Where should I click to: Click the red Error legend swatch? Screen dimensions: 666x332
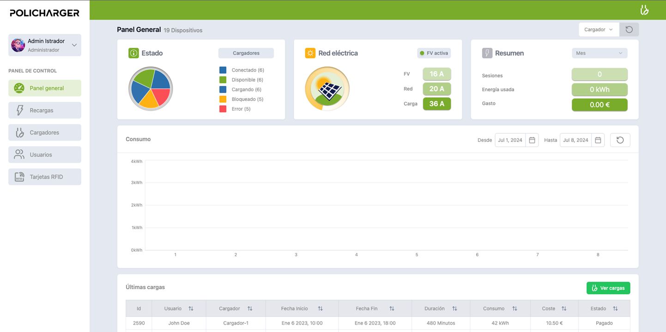click(x=223, y=109)
